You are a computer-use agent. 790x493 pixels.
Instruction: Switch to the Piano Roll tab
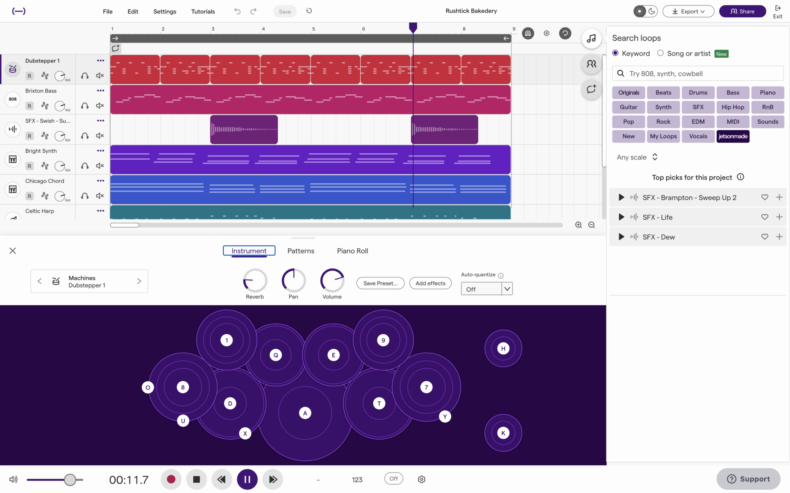pyautogui.click(x=352, y=251)
